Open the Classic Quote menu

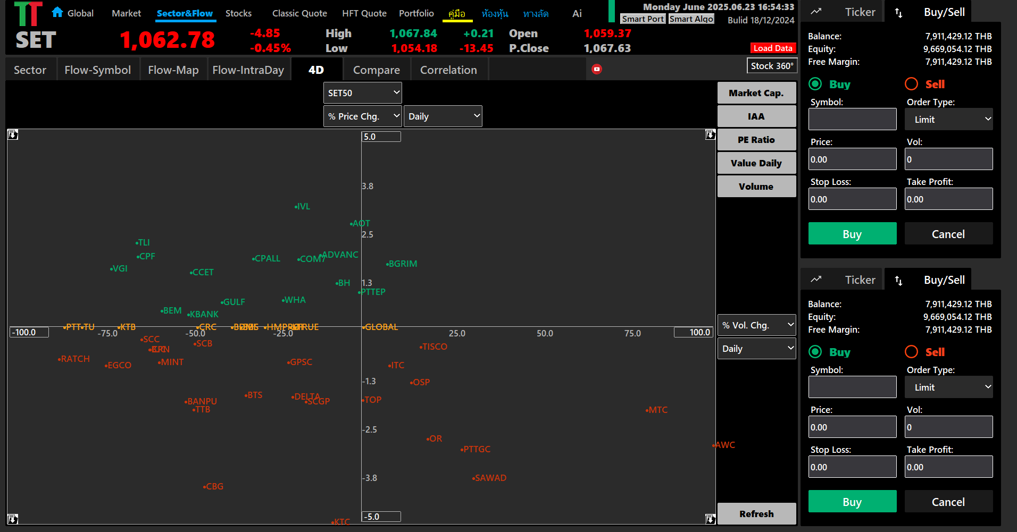coord(299,13)
